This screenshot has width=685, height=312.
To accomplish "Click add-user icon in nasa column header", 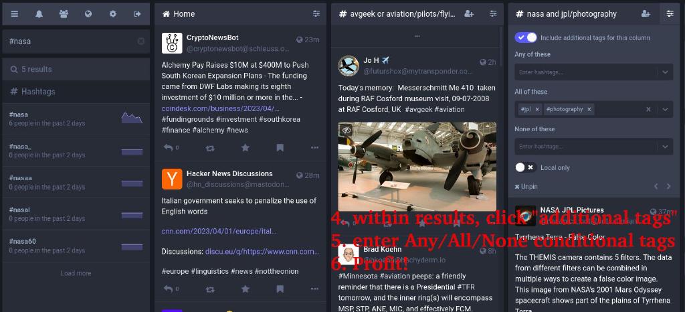I will pos(646,14).
